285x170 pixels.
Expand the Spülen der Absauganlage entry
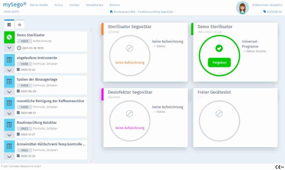[x=9, y=92]
